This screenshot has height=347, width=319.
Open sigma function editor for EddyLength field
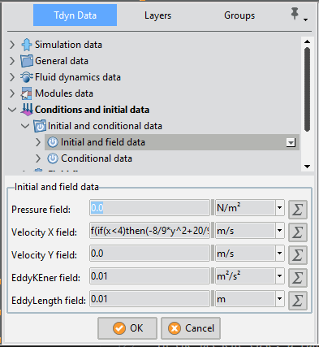click(298, 301)
